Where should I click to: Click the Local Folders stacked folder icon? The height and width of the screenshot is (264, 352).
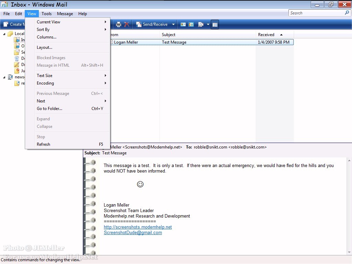[x=10, y=34]
